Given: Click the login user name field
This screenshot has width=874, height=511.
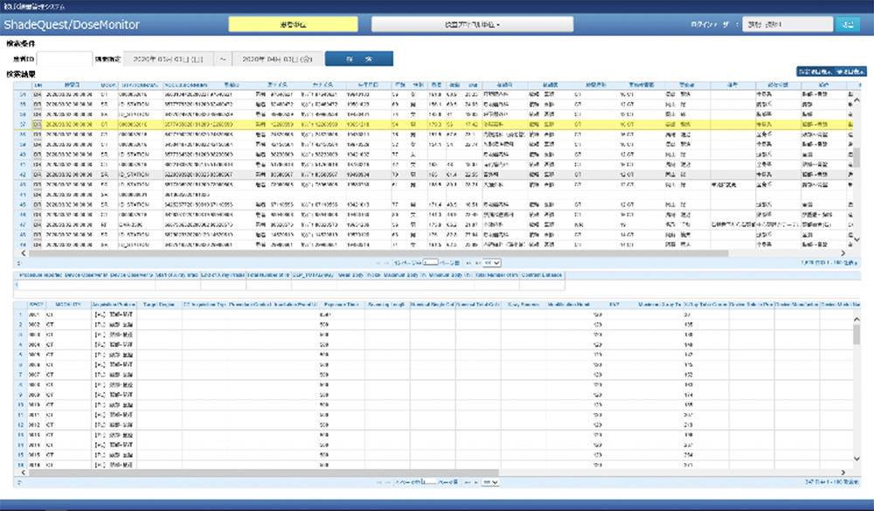Looking at the screenshot, I should coord(787,24).
